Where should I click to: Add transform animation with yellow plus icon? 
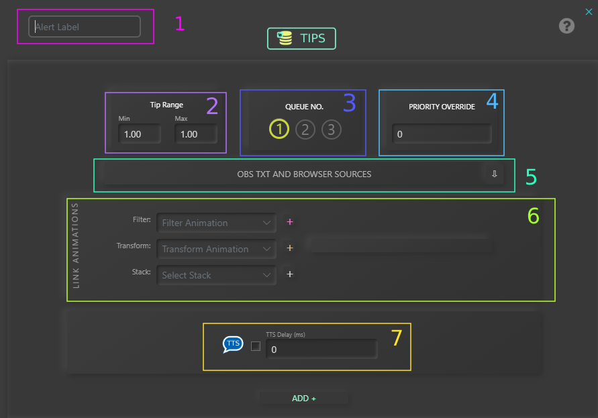pyautogui.click(x=290, y=248)
